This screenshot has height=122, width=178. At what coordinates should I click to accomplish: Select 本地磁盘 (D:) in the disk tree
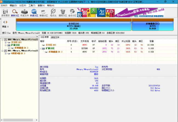21,48
